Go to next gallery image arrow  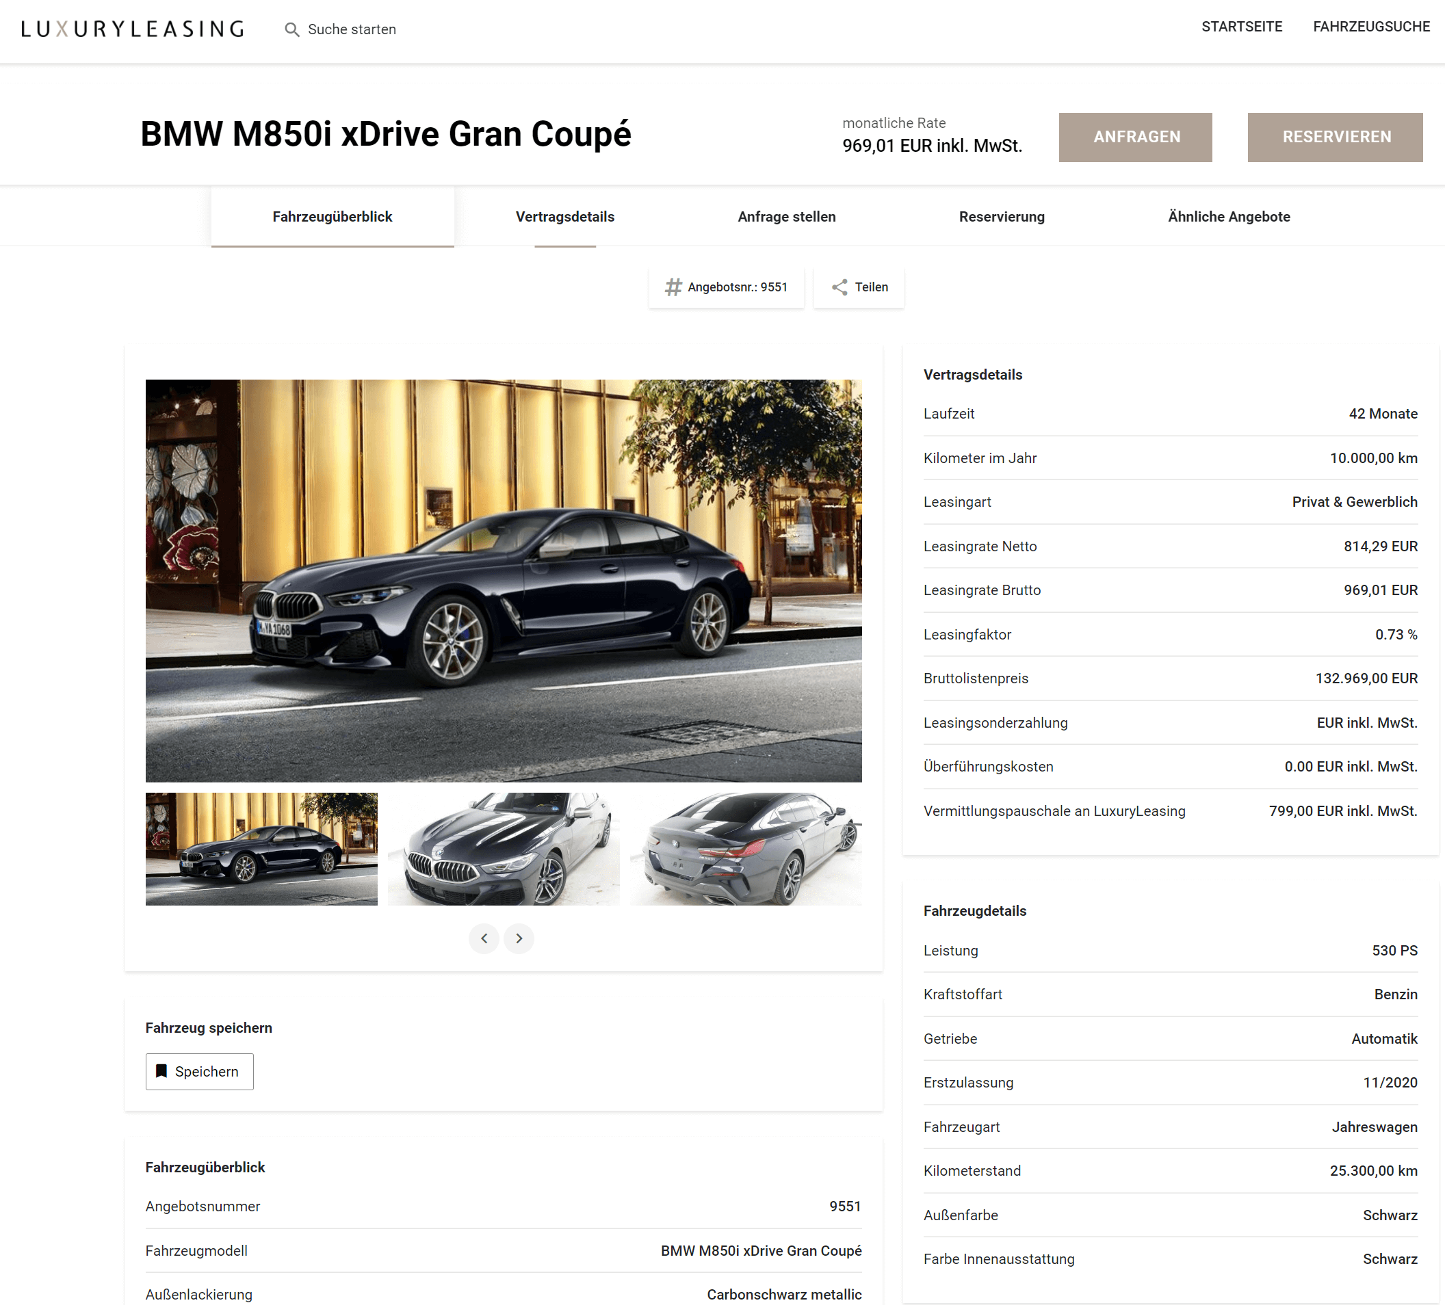point(519,938)
